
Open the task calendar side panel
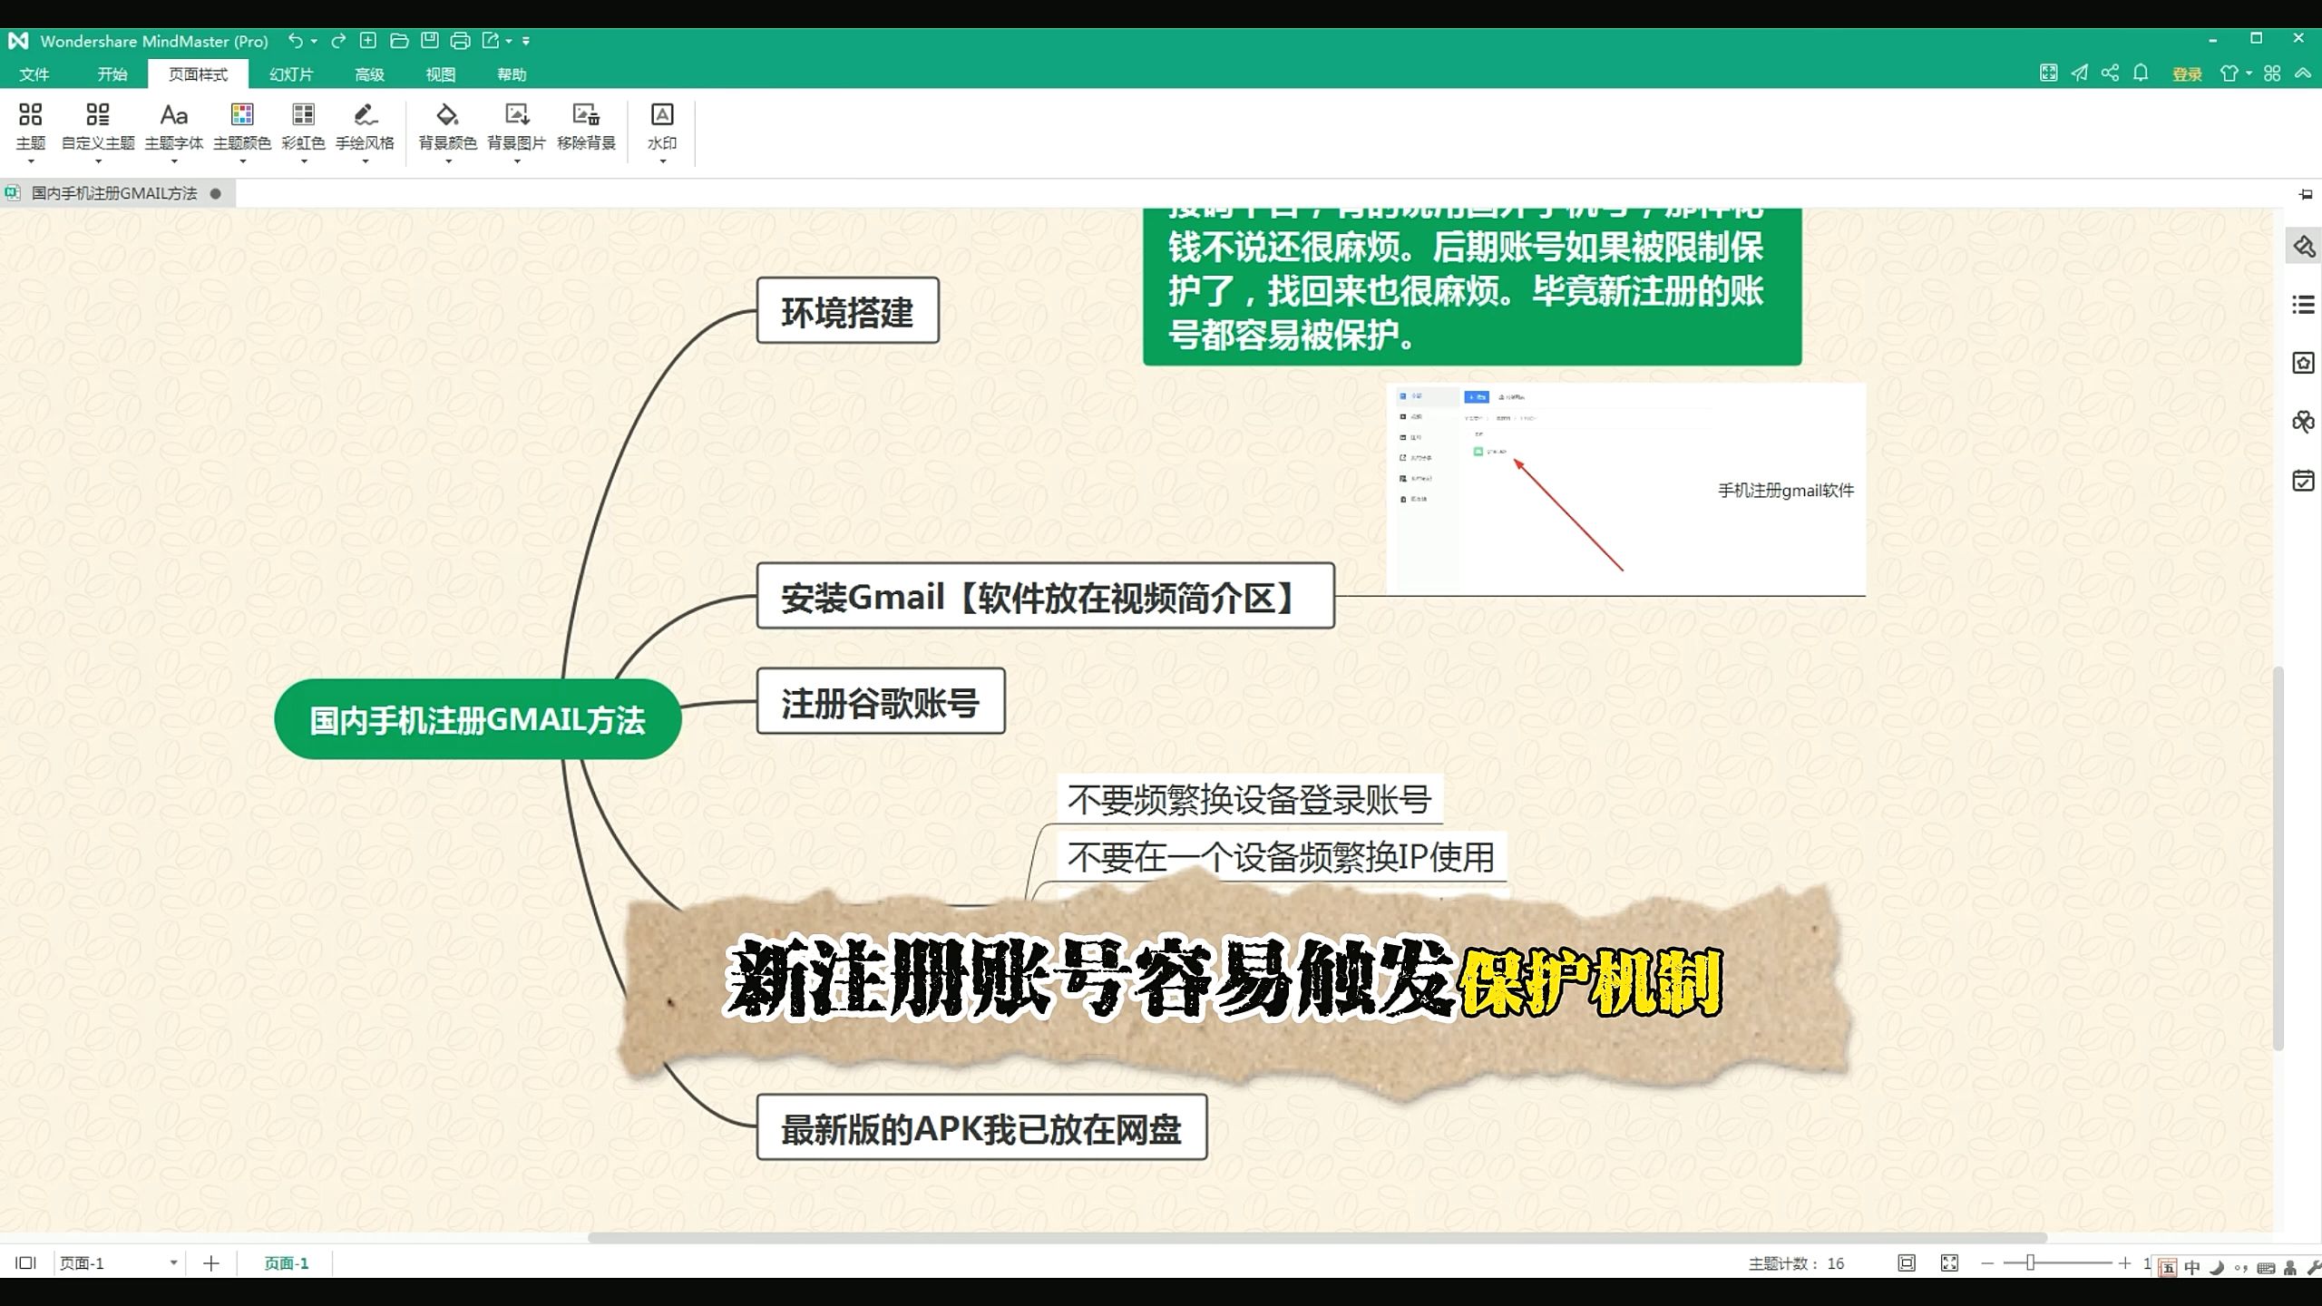click(x=2304, y=481)
